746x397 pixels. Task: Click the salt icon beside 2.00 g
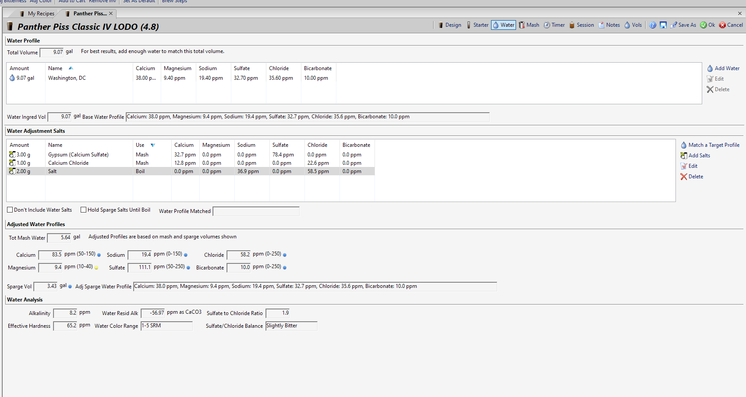[12, 171]
